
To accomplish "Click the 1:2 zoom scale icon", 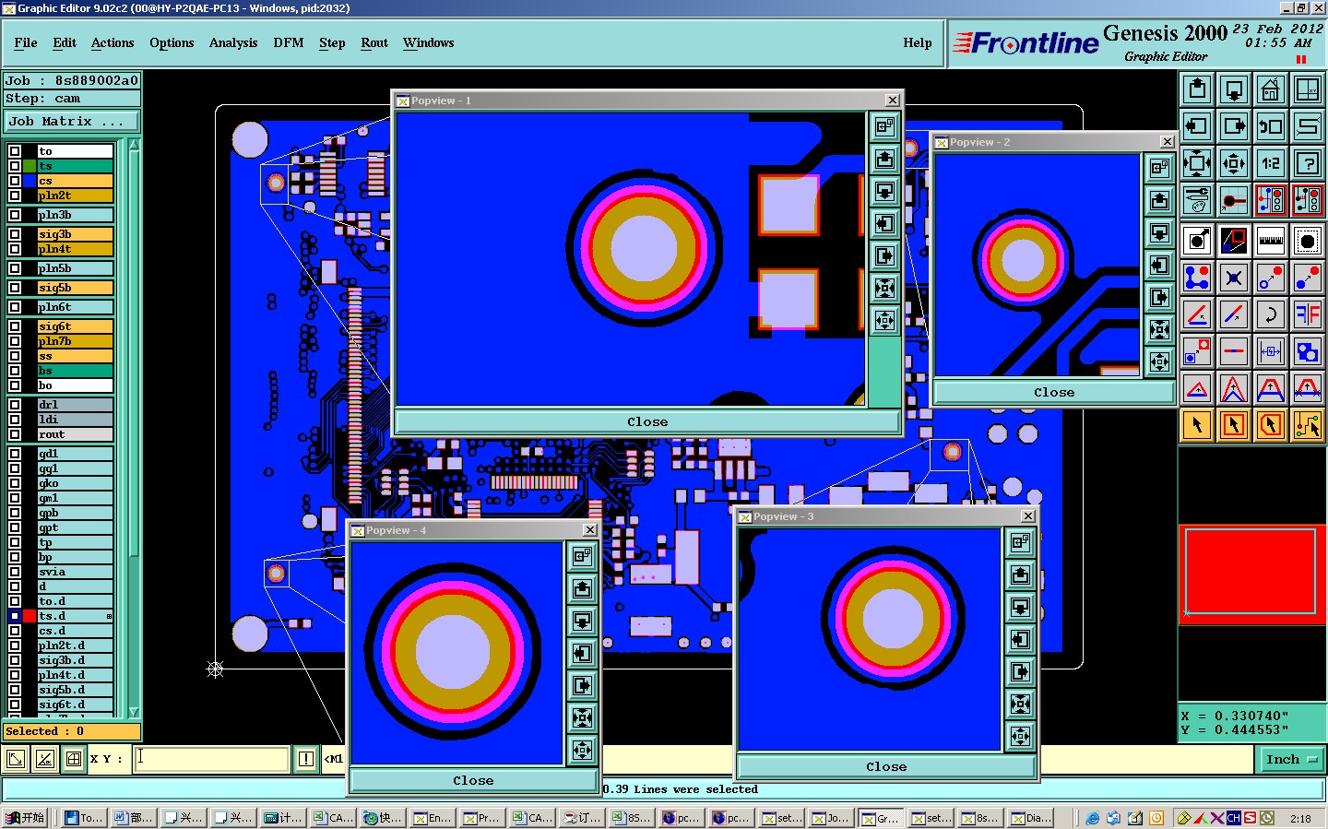I will click(1271, 164).
